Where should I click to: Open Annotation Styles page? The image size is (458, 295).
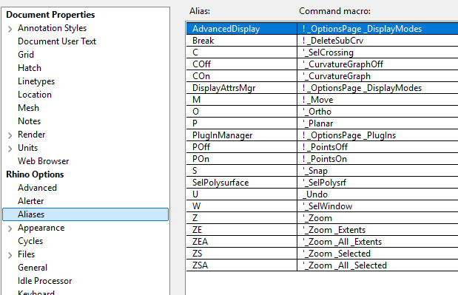click(x=52, y=28)
